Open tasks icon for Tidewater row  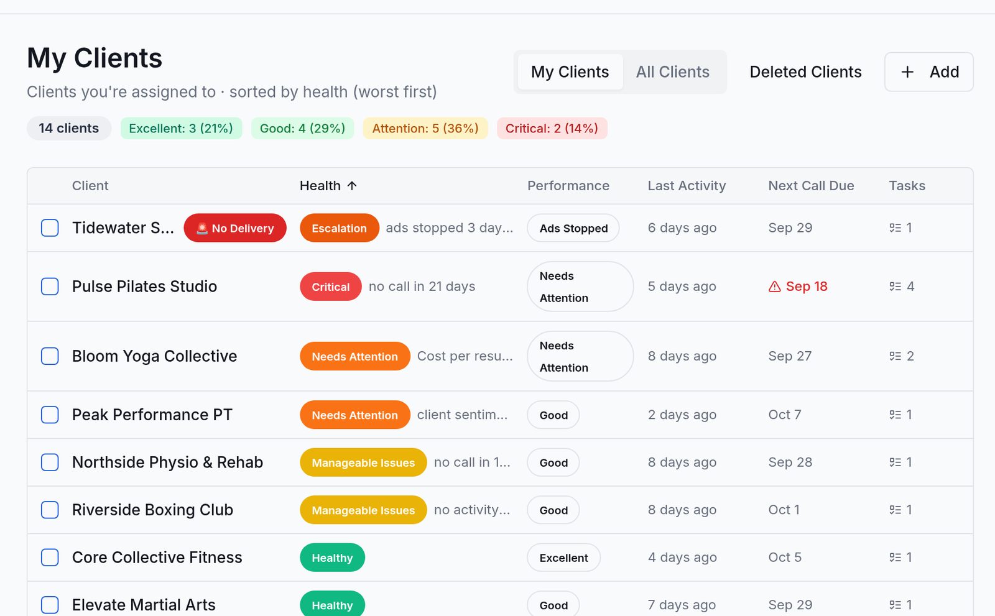pyautogui.click(x=895, y=228)
